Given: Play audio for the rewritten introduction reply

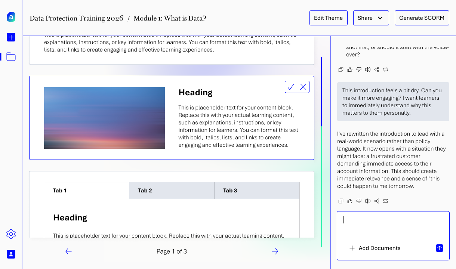Looking at the screenshot, I should click(x=368, y=201).
